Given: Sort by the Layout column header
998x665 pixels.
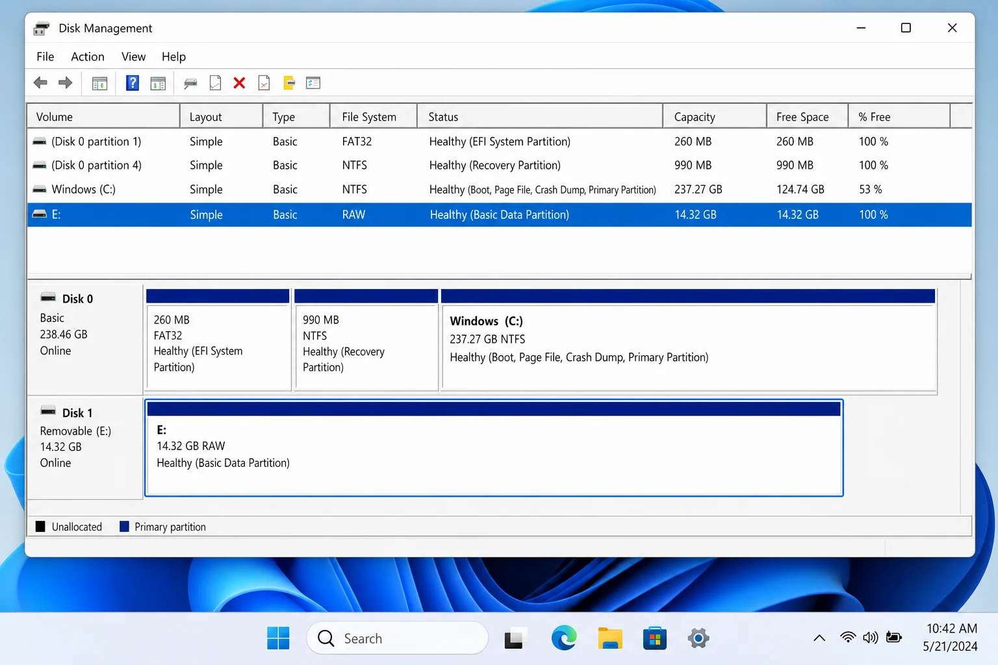Looking at the screenshot, I should (x=222, y=117).
